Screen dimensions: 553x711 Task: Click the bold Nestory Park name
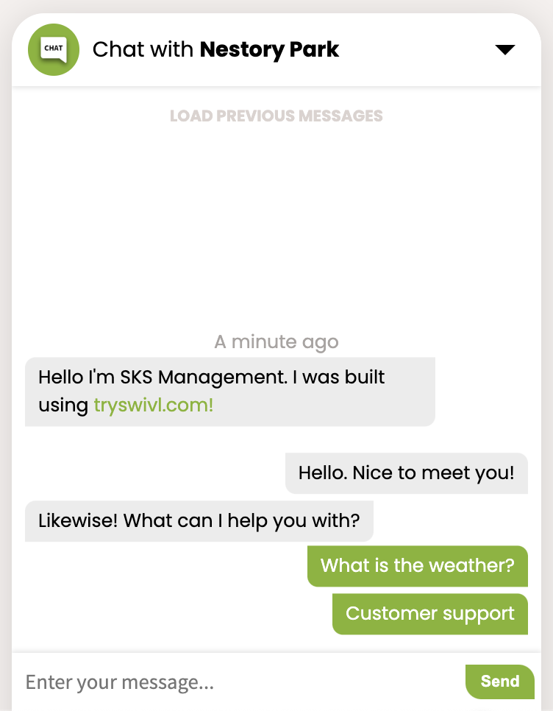(x=269, y=49)
